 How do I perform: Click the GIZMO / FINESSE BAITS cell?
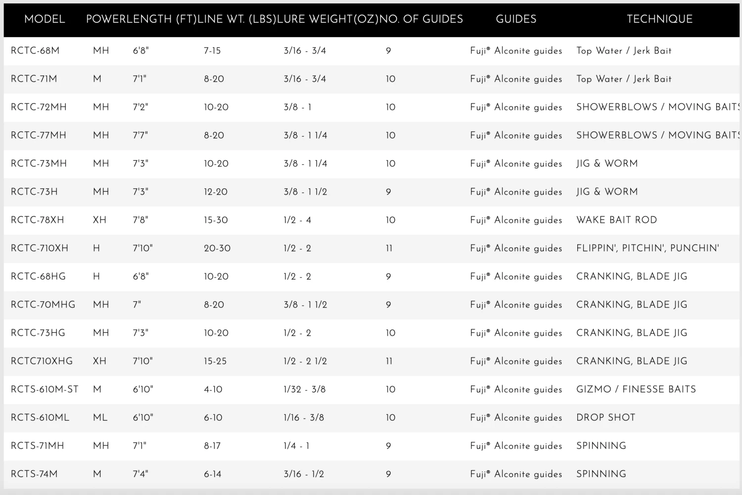coord(636,389)
